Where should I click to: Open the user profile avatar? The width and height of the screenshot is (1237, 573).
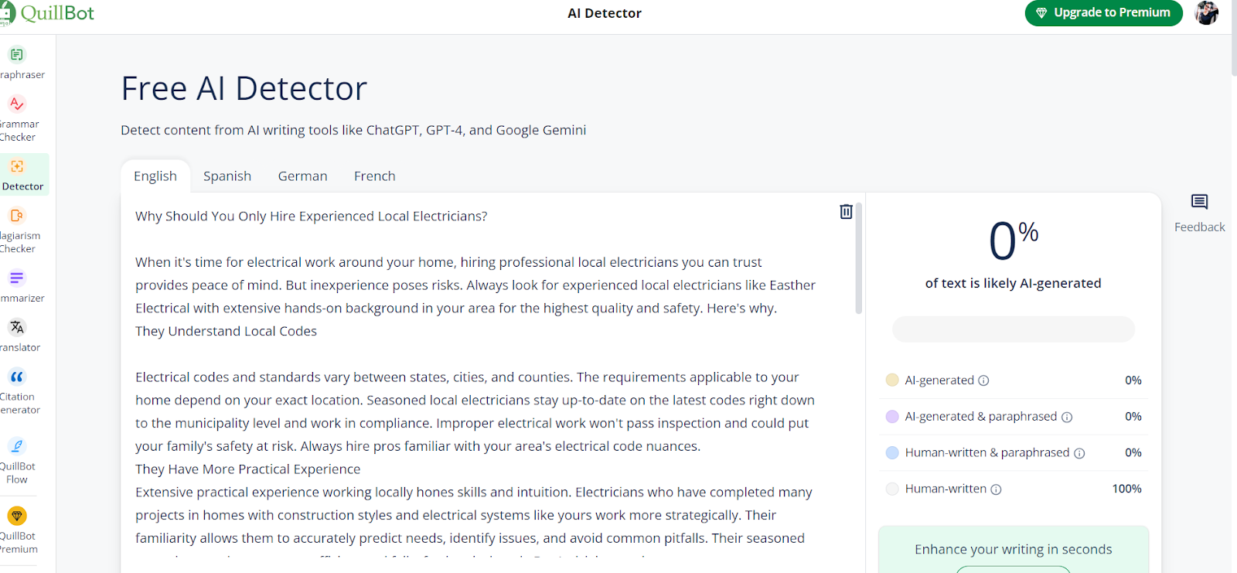(x=1207, y=12)
